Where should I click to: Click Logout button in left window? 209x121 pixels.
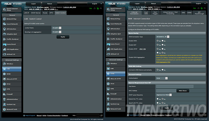tap(33, 4)
